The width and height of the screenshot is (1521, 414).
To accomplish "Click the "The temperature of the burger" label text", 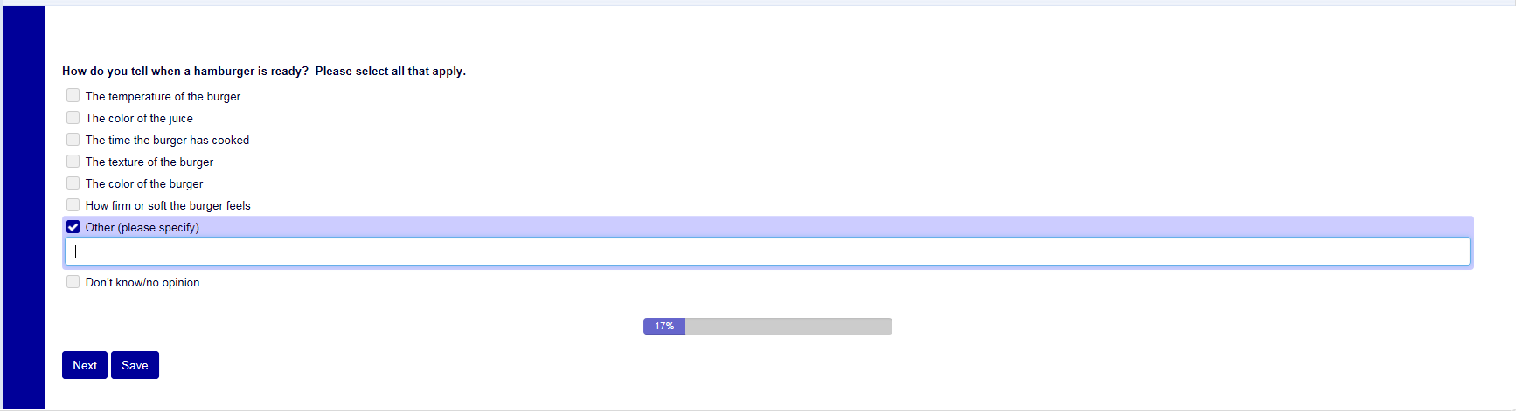I will pos(163,97).
